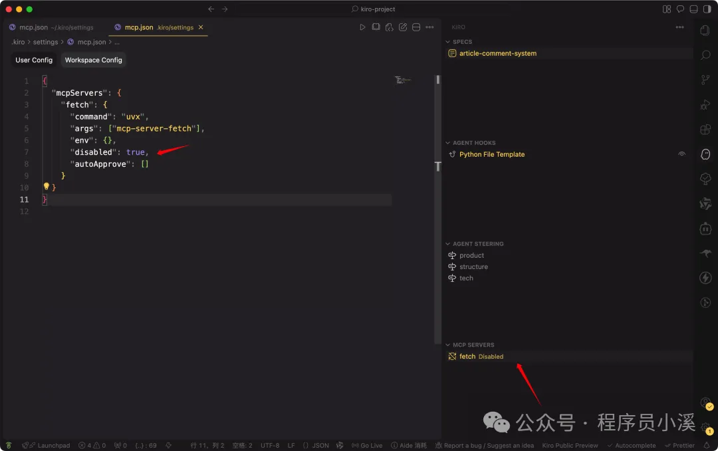This screenshot has width=718, height=451.
Task: Open the lightning bolt icon view
Action: point(705,278)
